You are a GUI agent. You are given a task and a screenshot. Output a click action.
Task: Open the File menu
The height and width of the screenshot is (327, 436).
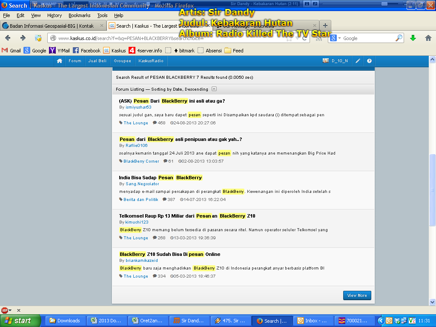6,15
